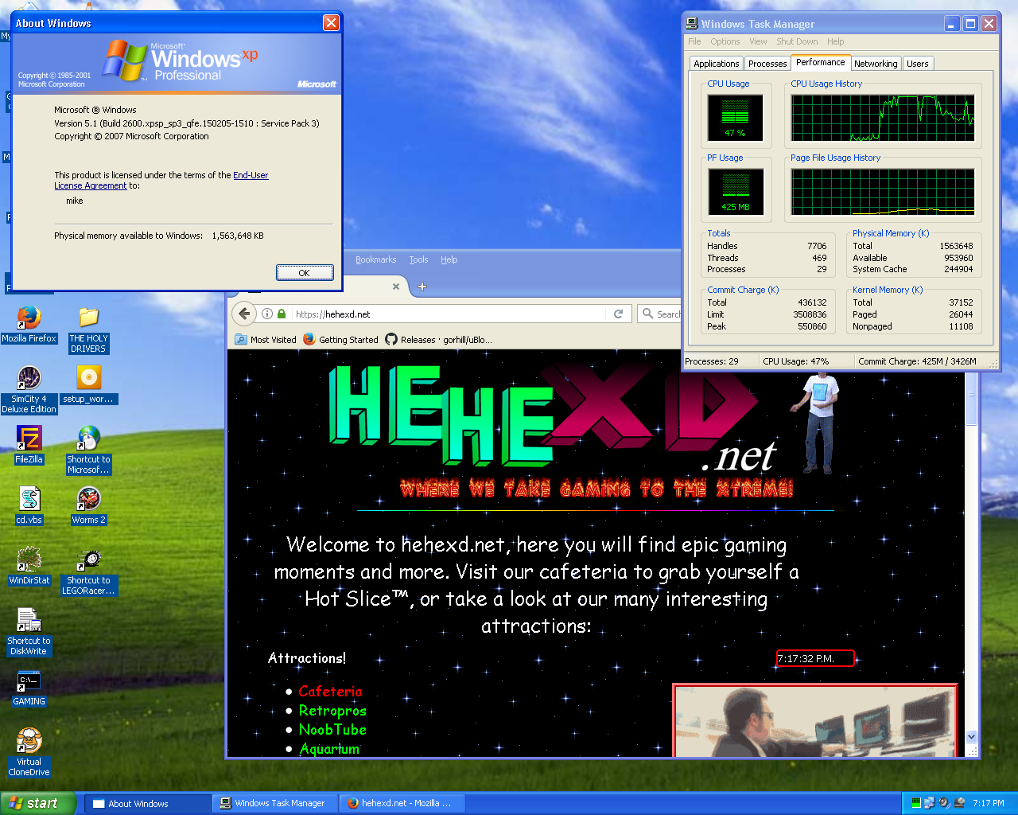
Task: Open the Retropros link on hehexd.net
Action: point(332,711)
